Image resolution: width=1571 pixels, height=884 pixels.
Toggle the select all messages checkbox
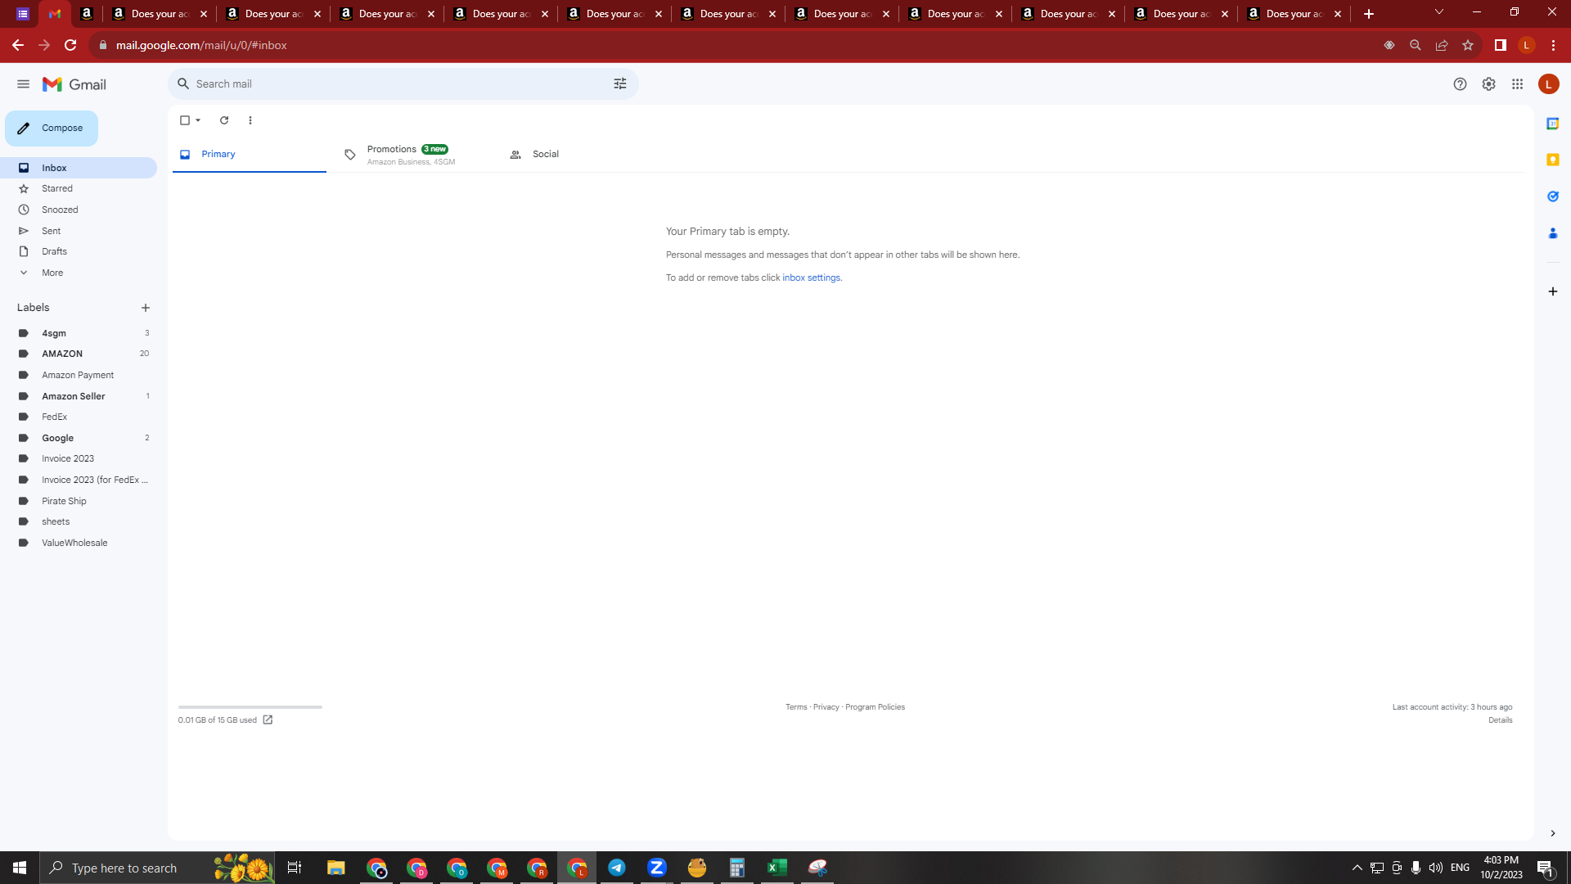(185, 120)
